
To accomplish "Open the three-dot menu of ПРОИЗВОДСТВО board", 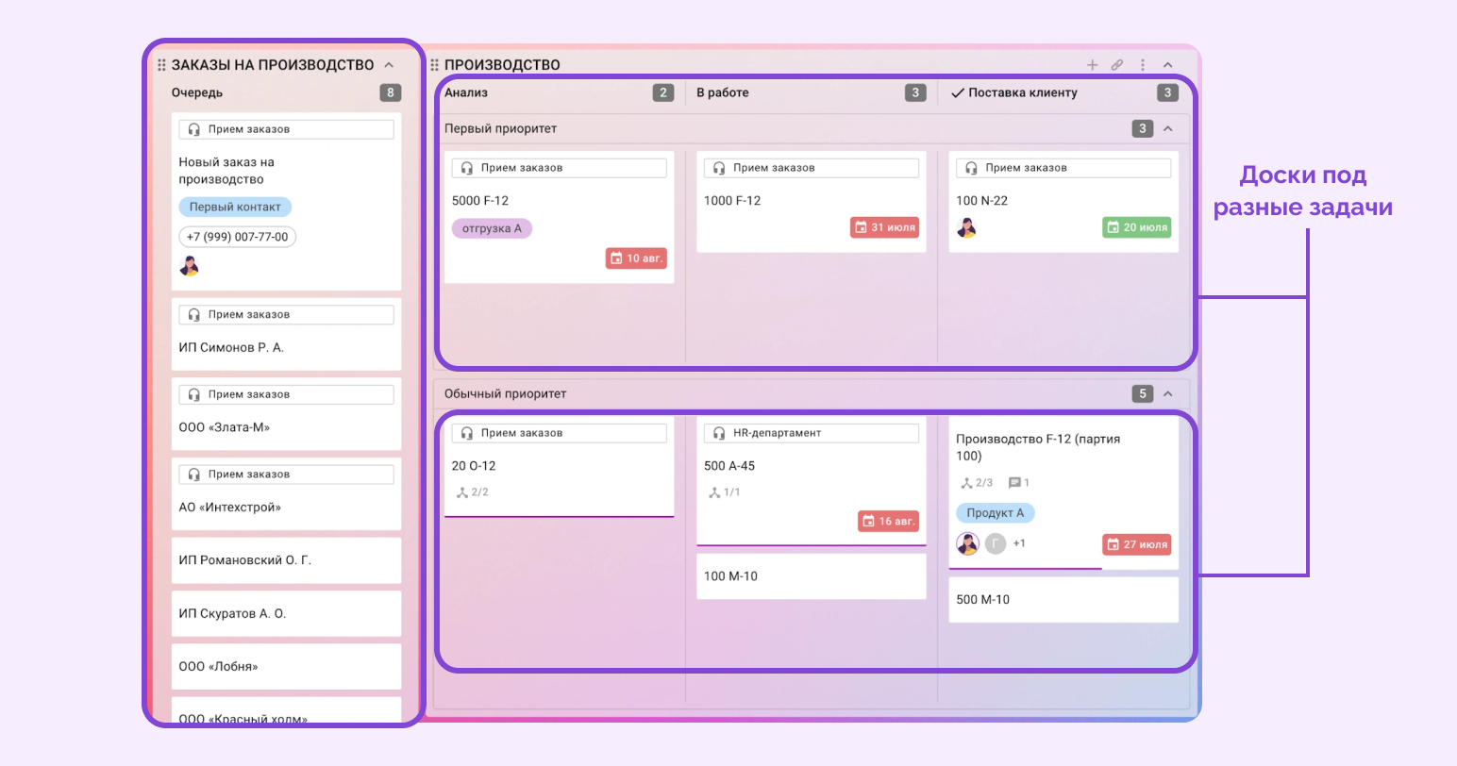I will pyautogui.click(x=1143, y=65).
